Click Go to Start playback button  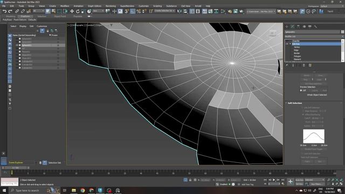click(x=265, y=180)
